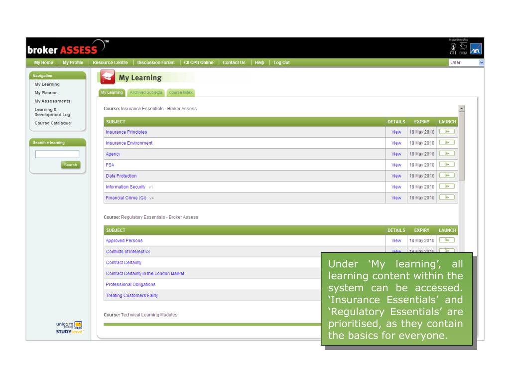Launch Data Protection with Go button
The height and width of the screenshot is (383, 510).
coord(447,175)
